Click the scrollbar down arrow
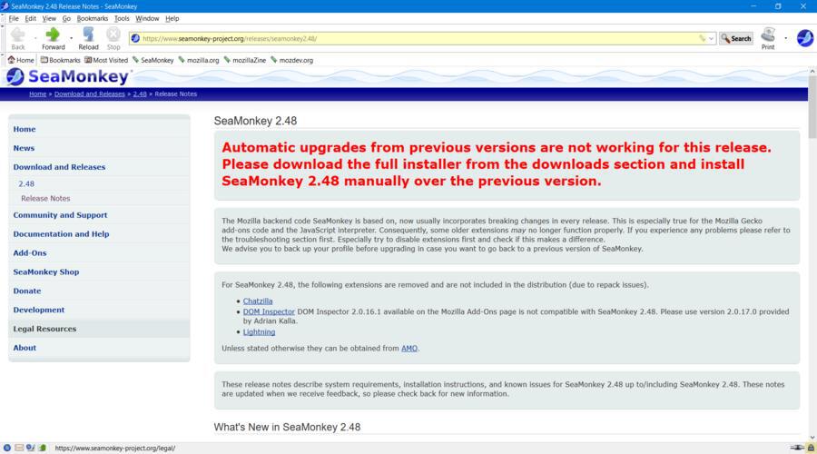The width and height of the screenshot is (817, 454). (812, 438)
